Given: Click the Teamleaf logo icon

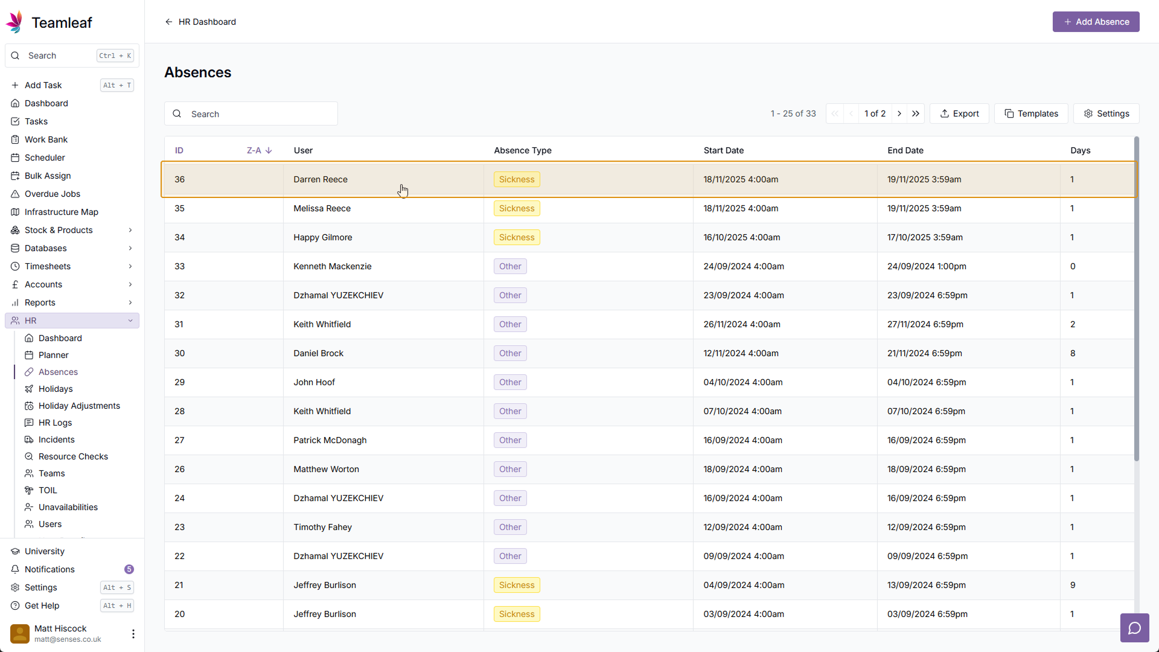Looking at the screenshot, I should pyautogui.click(x=14, y=22).
